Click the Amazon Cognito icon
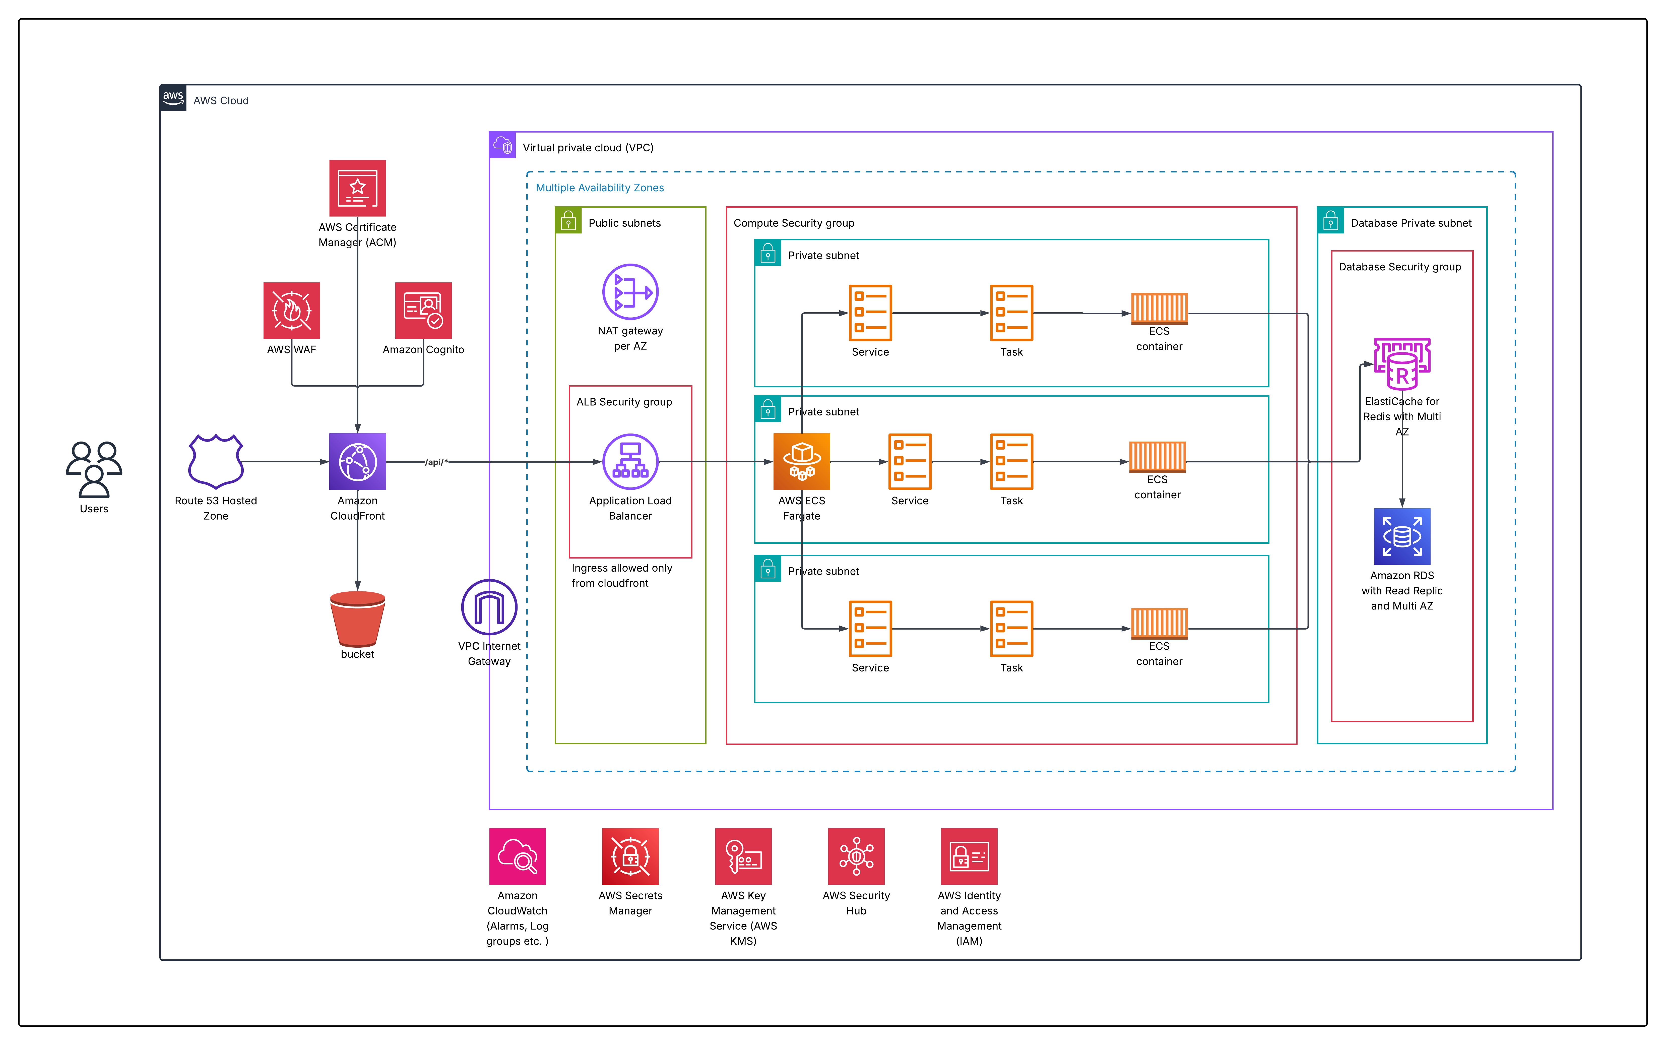This screenshot has width=1666, height=1045. tap(424, 310)
